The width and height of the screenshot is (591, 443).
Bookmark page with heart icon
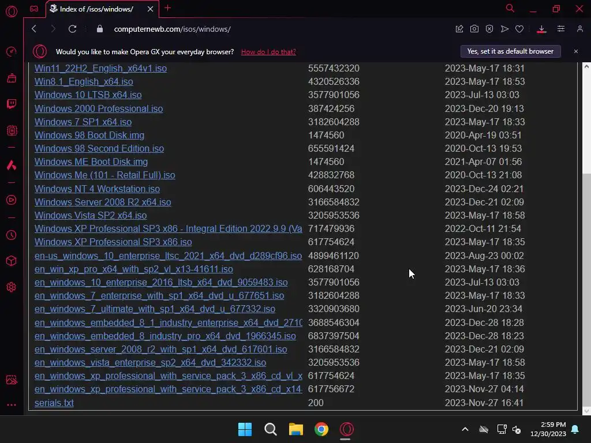[519, 29]
